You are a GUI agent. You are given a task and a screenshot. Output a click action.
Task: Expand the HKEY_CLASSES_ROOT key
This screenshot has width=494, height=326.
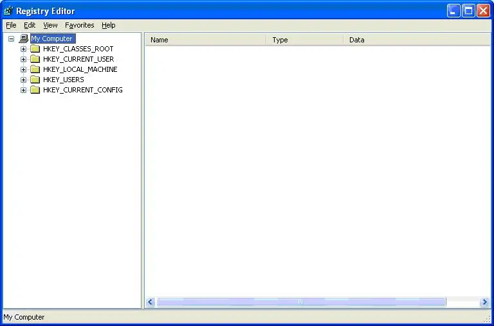pyautogui.click(x=23, y=49)
